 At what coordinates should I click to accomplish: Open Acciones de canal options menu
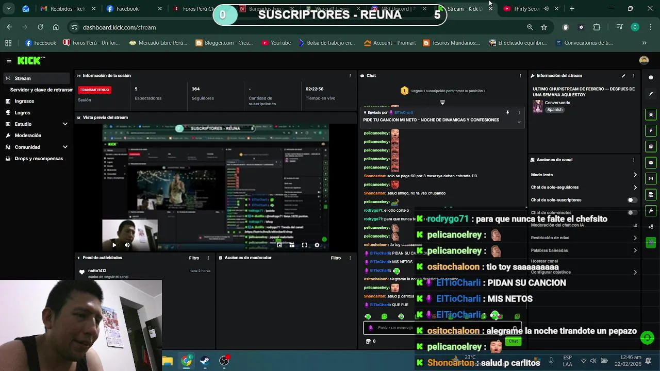click(x=634, y=160)
